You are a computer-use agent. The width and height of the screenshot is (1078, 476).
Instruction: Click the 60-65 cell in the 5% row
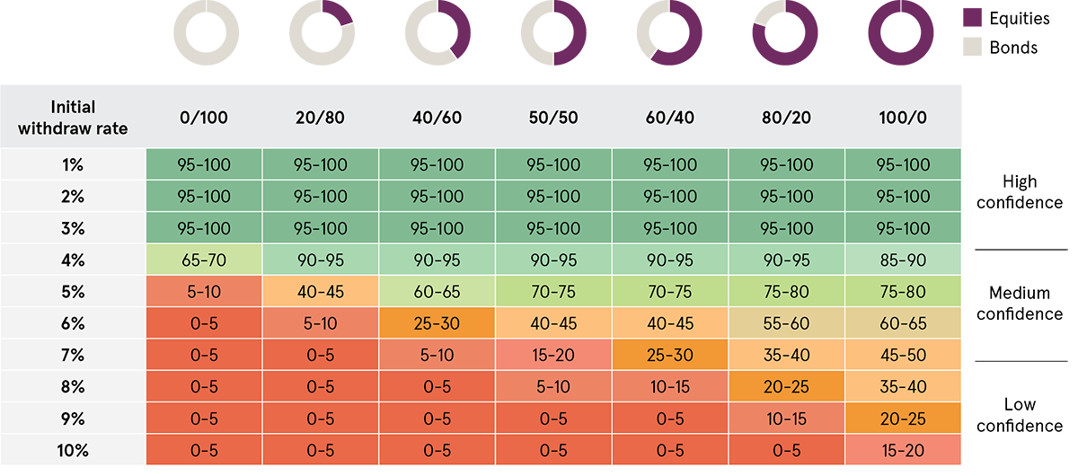(437, 292)
